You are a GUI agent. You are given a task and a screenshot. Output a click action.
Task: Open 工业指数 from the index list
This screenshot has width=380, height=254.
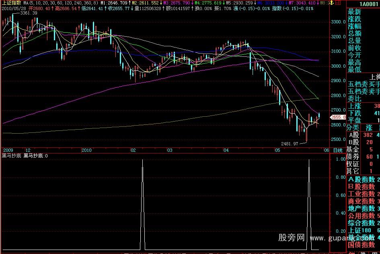click(361, 194)
